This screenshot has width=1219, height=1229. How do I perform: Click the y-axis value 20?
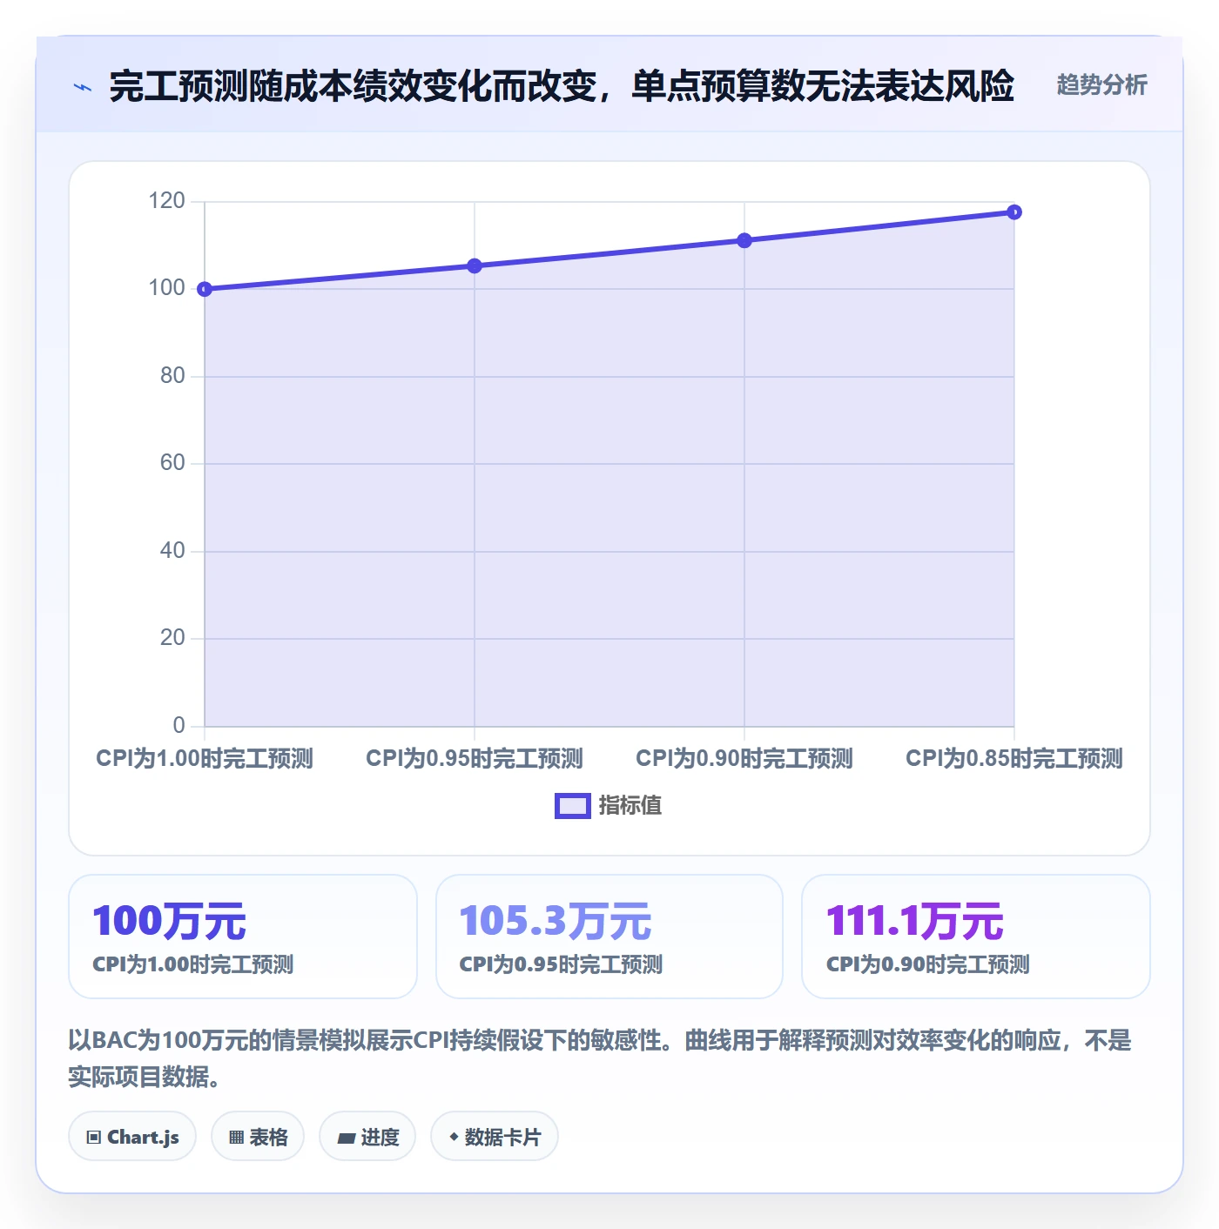tap(172, 638)
